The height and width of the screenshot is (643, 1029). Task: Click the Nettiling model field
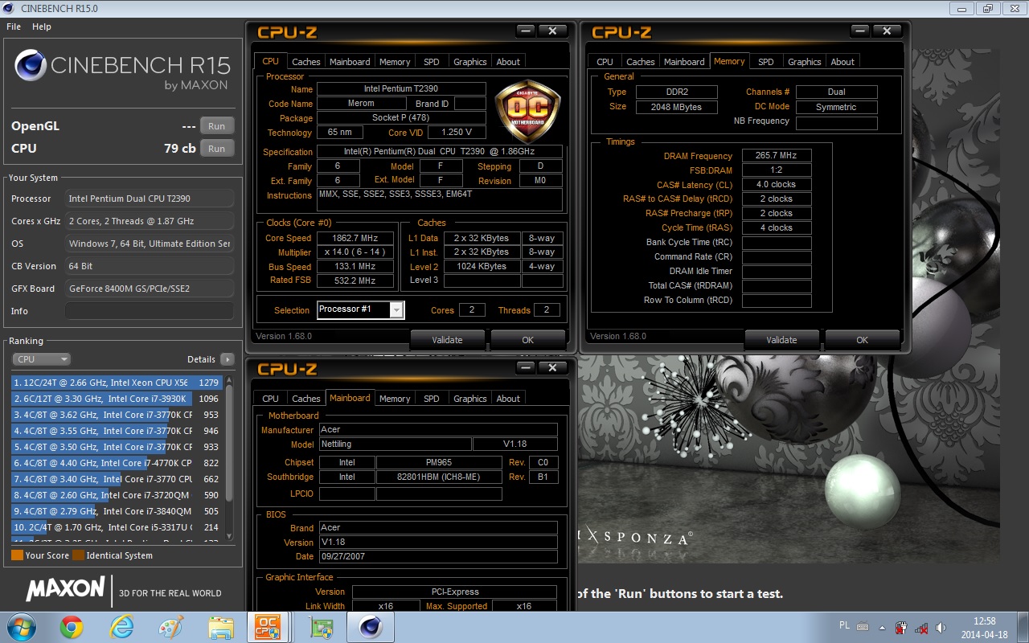point(395,444)
